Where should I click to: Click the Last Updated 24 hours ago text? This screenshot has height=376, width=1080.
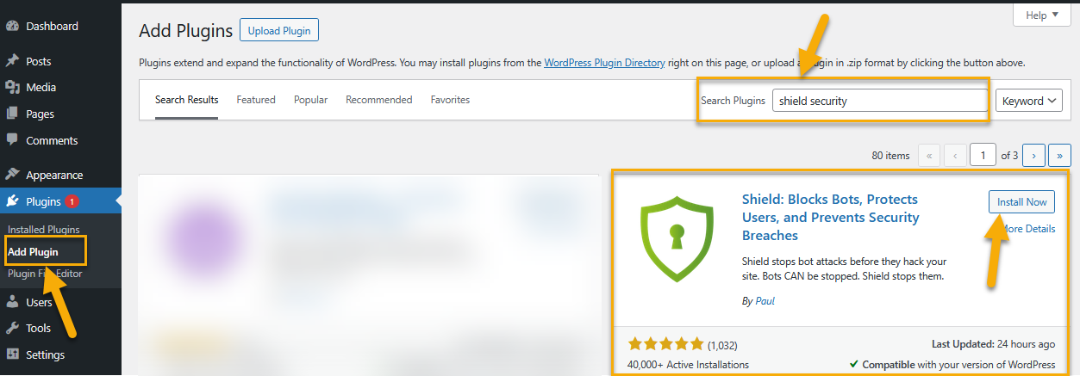(993, 343)
